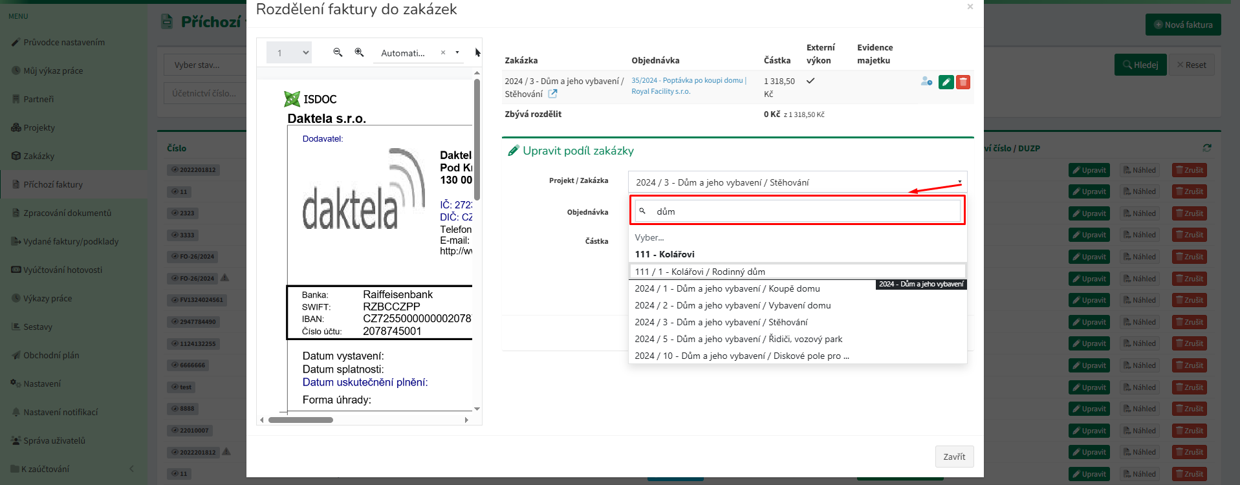Click the green edit pencil for the order row
The image size is (1240, 485).
pos(946,82)
